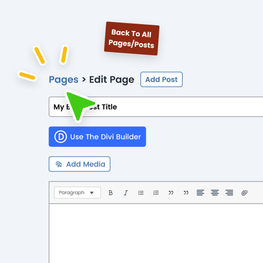Screen dimensions: 263x263
Task: Toggle bold formatting in editor toolbar
Action: pyautogui.click(x=110, y=193)
